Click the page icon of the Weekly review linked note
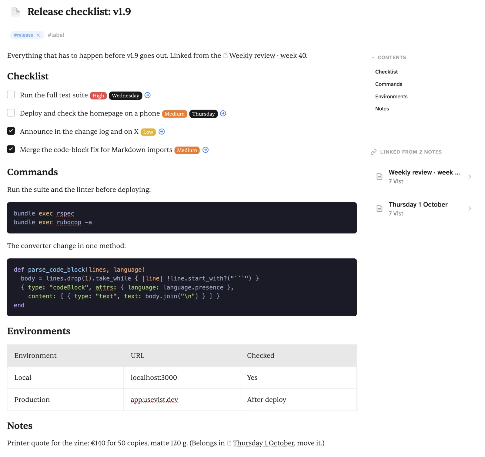The image size is (485, 457). [380, 176]
